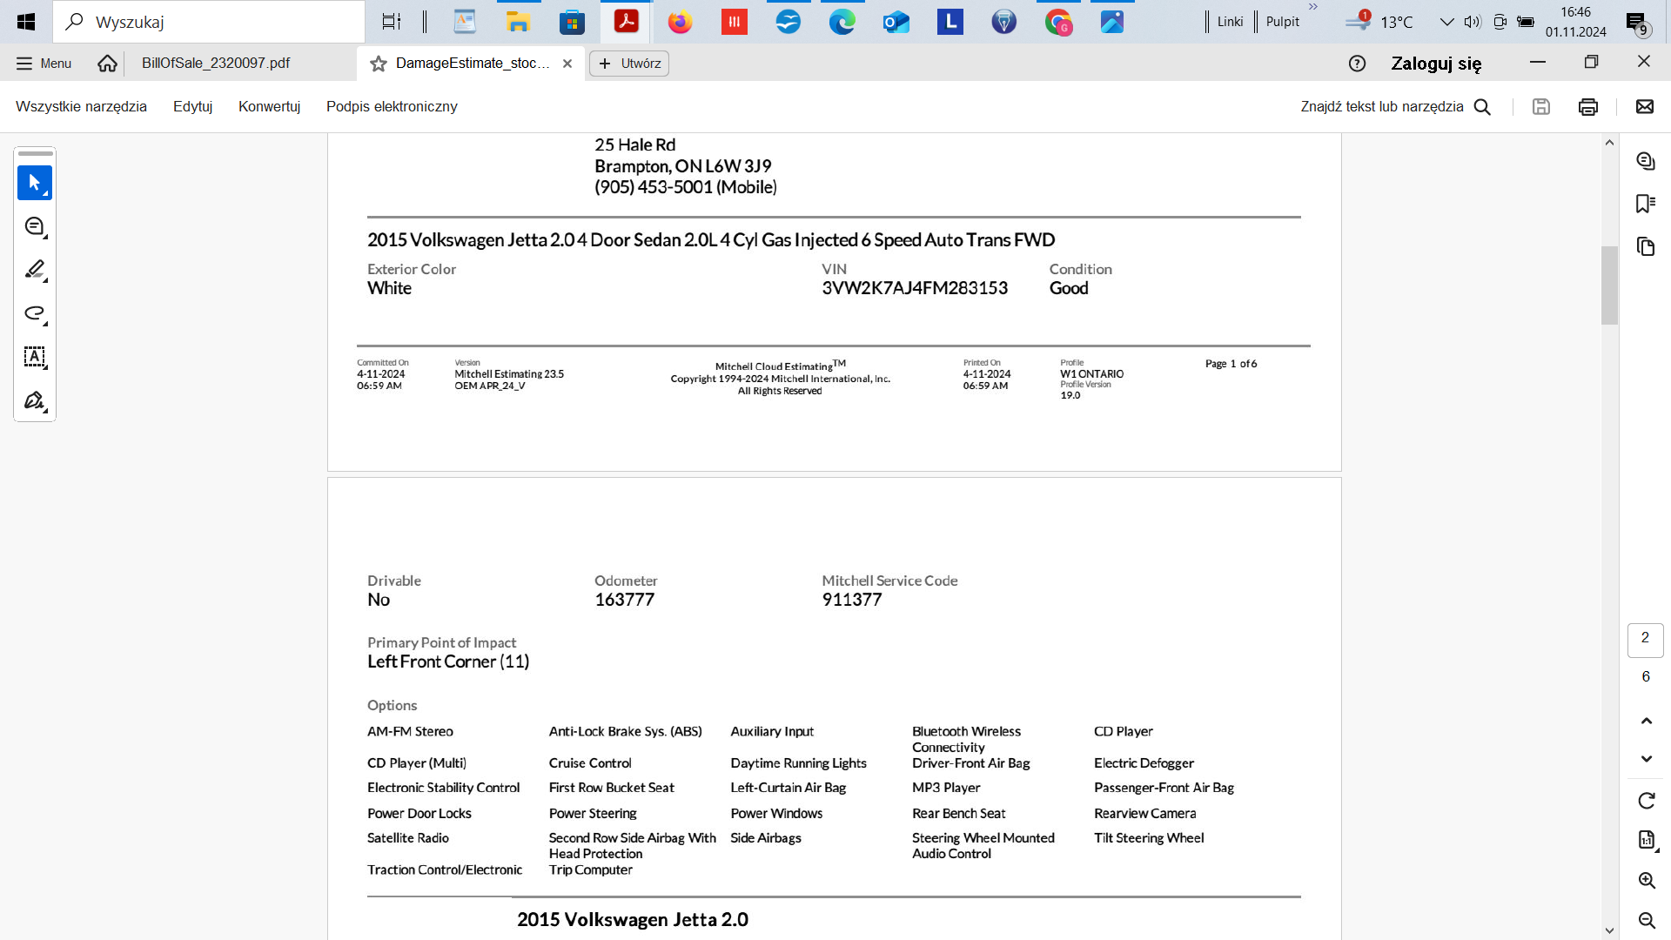
Task: Go to next page arrow
Action: (x=1646, y=759)
